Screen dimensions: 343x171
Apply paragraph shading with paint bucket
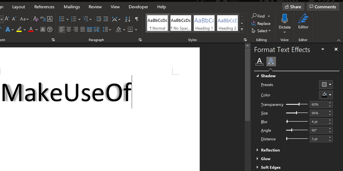click(x=118, y=29)
